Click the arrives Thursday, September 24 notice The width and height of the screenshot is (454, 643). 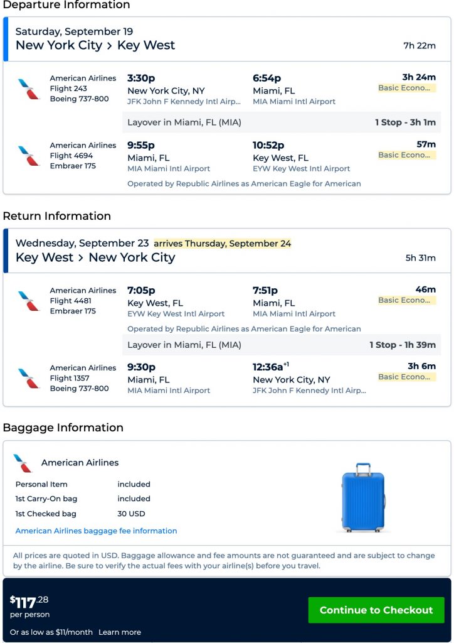[223, 244]
